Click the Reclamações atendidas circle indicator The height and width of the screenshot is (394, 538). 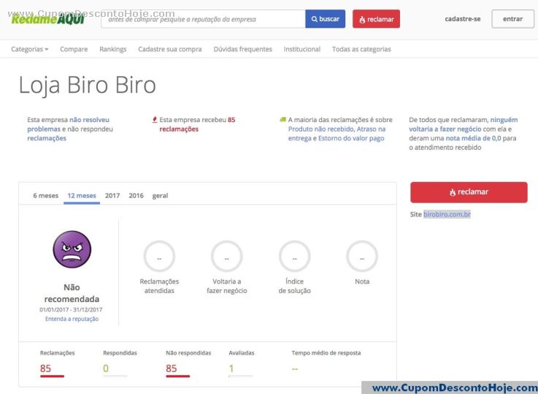coord(159,257)
